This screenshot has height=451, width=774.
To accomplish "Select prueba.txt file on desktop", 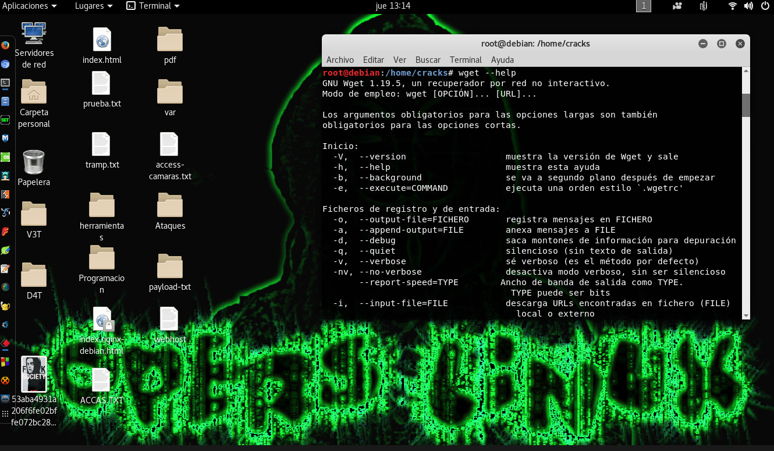I will 102,90.
